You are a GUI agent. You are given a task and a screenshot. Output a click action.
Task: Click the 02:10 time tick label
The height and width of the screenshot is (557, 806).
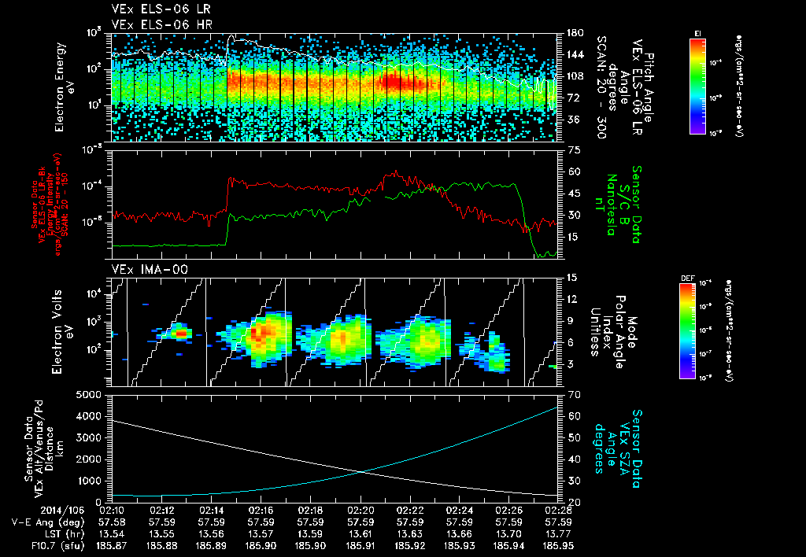(111, 511)
